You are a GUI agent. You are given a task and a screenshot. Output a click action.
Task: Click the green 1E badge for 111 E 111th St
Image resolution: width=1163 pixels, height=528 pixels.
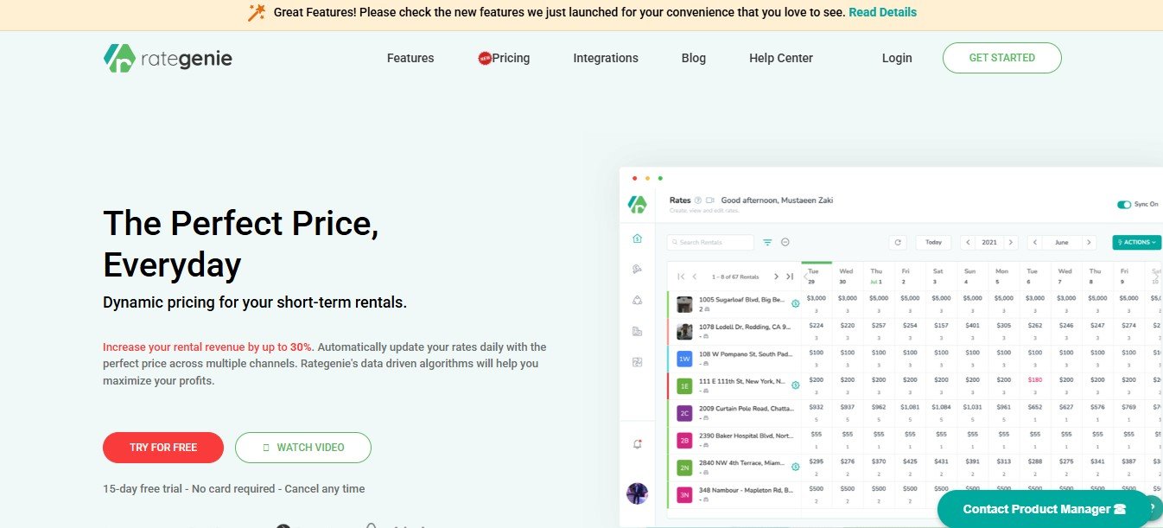pos(684,385)
